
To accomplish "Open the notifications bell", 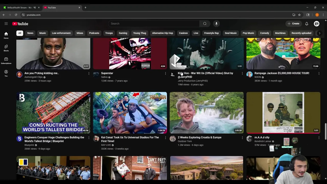I will tap(307, 24).
